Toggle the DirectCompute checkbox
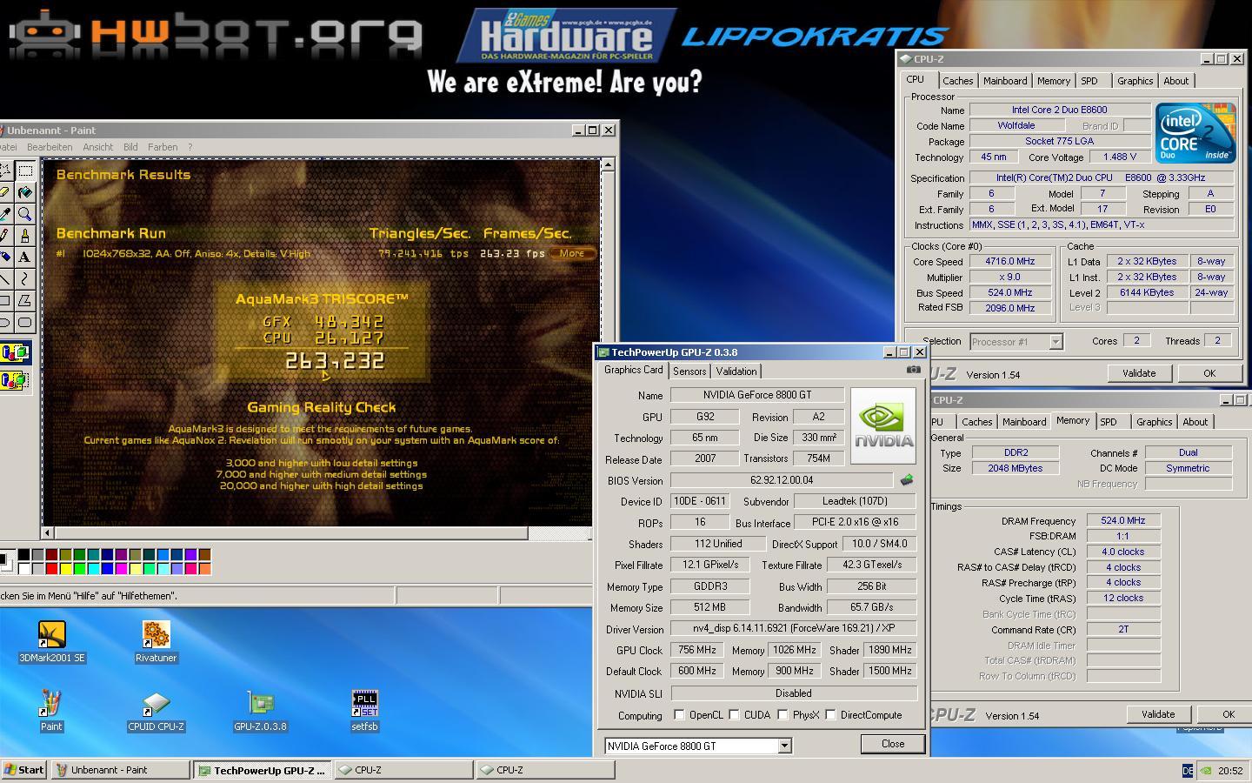The image size is (1252, 783). pyautogui.click(x=830, y=715)
